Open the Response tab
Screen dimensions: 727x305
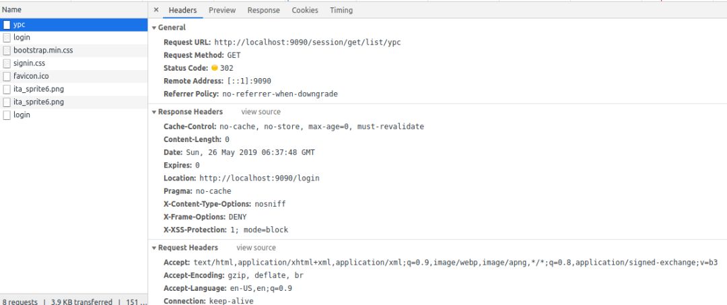pos(263,10)
